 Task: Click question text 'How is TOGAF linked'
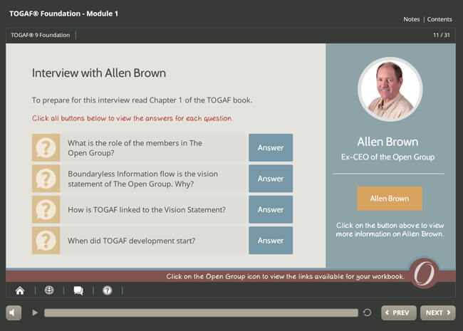pyautogui.click(x=147, y=210)
